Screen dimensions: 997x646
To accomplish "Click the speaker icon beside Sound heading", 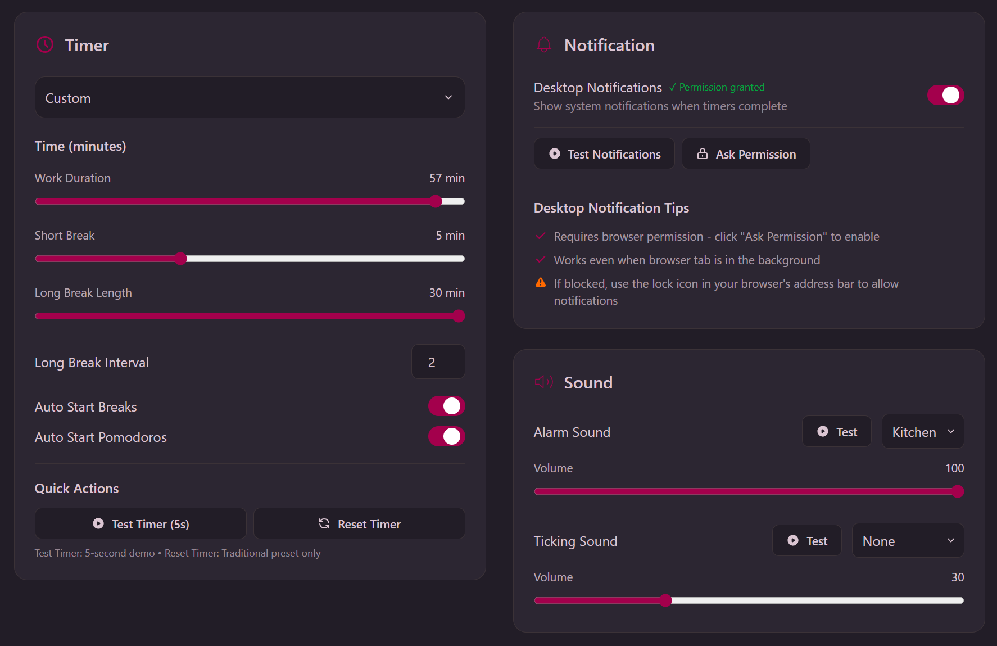I will click(543, 382).
